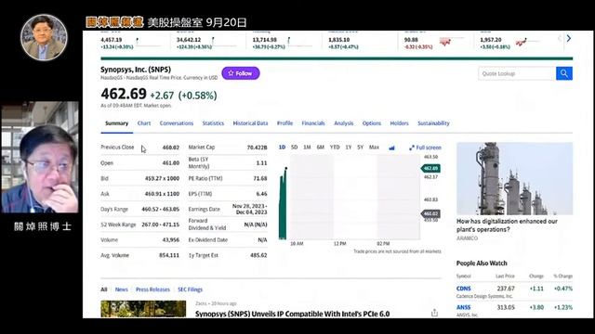This screenshot has width=595, height=334.
Task: Focus the Quote Lookup search field
Action: [517, 73]
